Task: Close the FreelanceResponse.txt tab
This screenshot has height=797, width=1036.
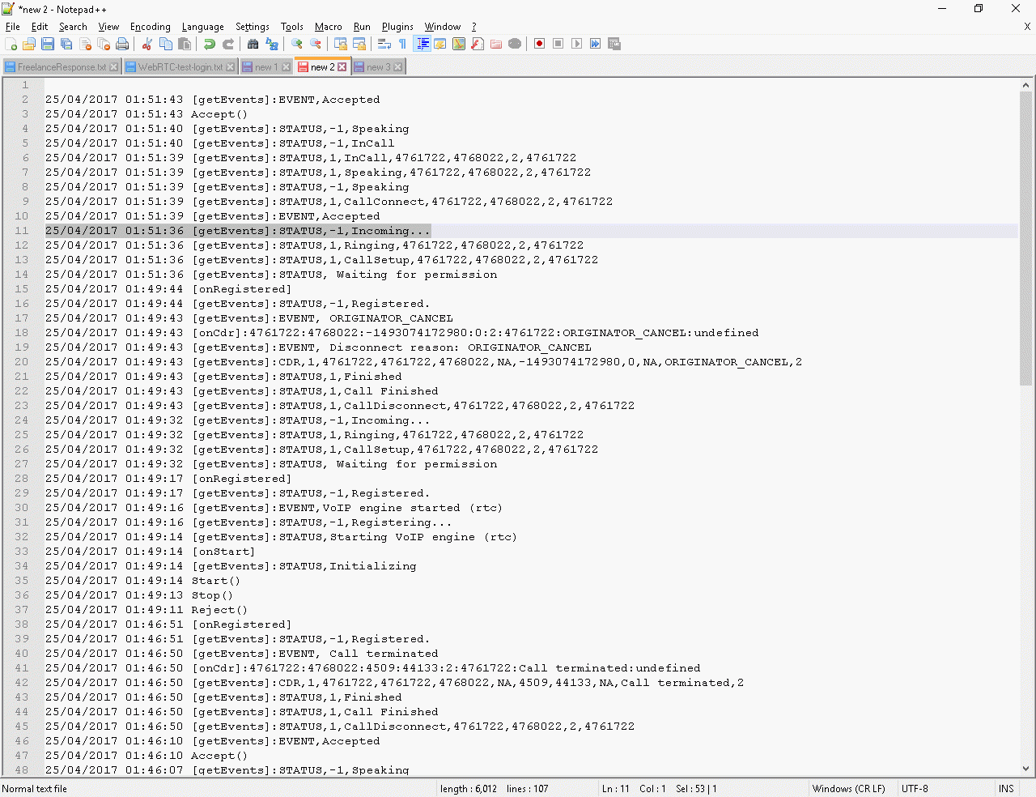Action: (x=113, y=67)
